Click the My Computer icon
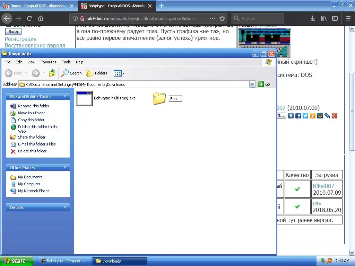Viewport: 355px width, 266px height. 13,184
